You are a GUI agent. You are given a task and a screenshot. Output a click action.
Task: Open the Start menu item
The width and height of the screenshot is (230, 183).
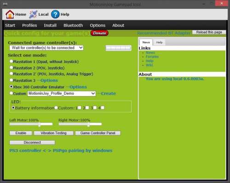tap(10, 25)
